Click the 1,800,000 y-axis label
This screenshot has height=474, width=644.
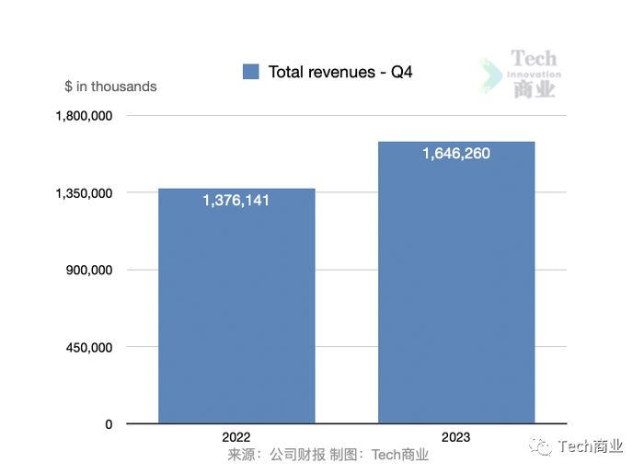(x=84, y=116)
